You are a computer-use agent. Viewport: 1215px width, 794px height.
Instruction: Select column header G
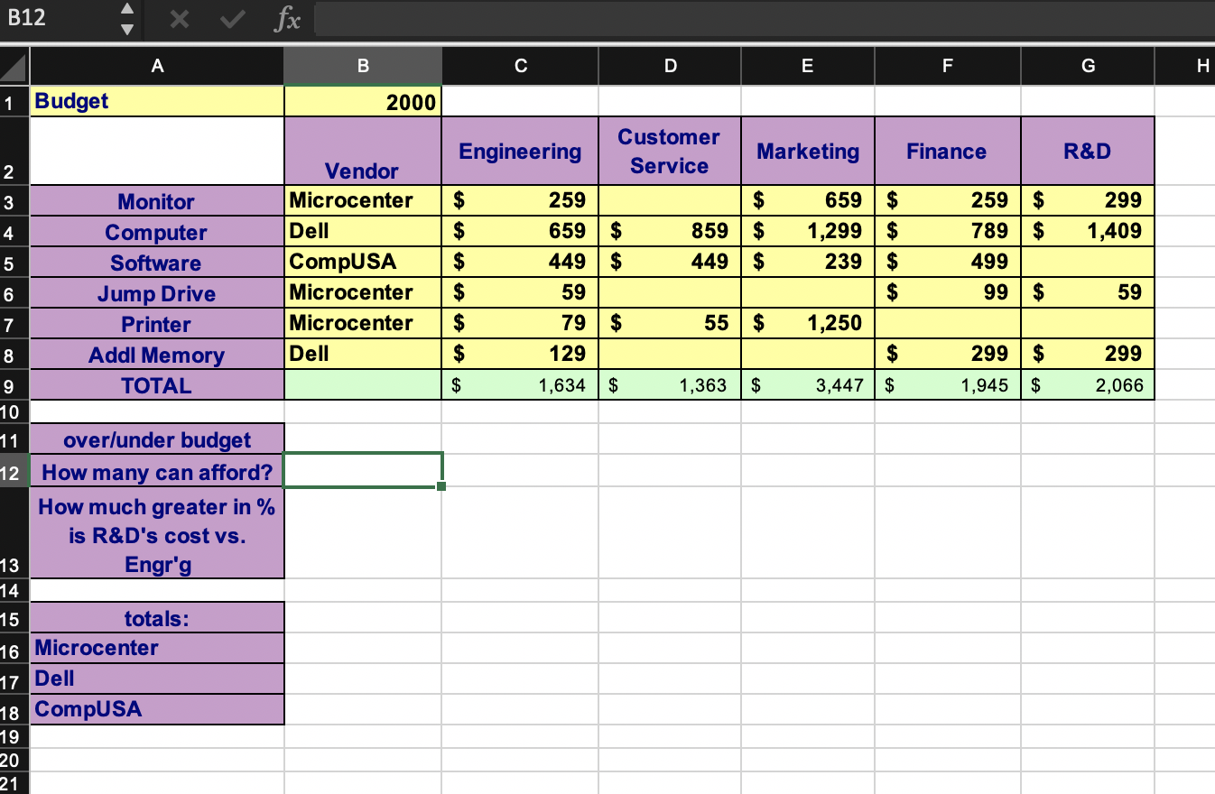[1087, 65]
